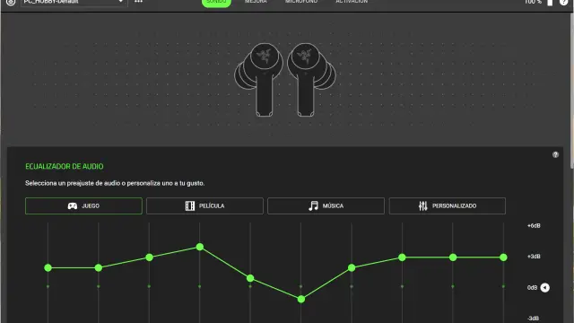Viewport: 574px width, 323px height.
Task: Click the earbuds illustration
Action: (285, 80)
